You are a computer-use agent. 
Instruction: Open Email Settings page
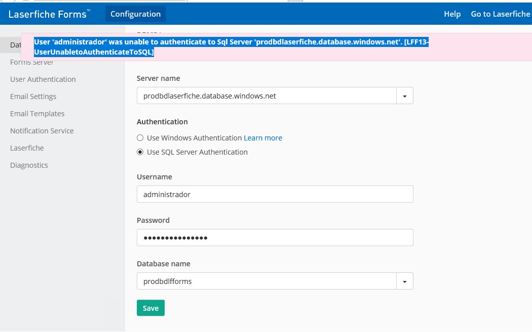(x=33, y=97)
